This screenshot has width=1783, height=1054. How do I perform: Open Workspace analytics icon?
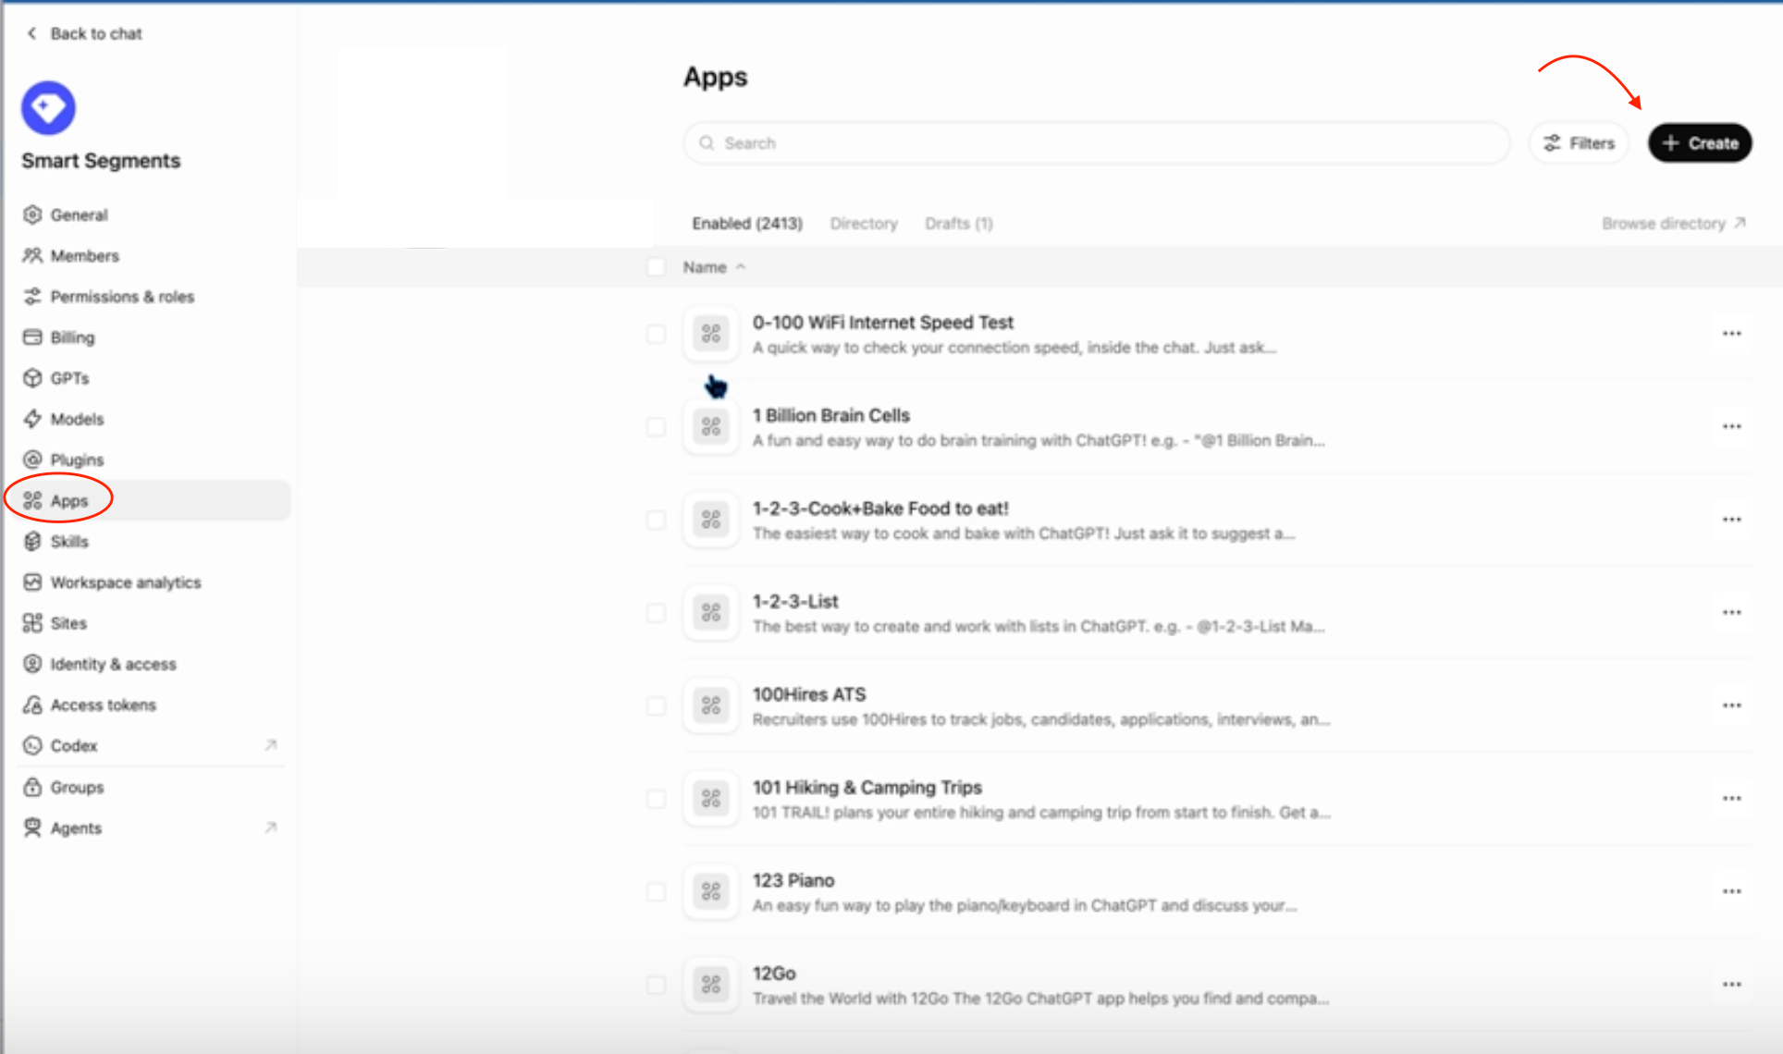(32, 582)
